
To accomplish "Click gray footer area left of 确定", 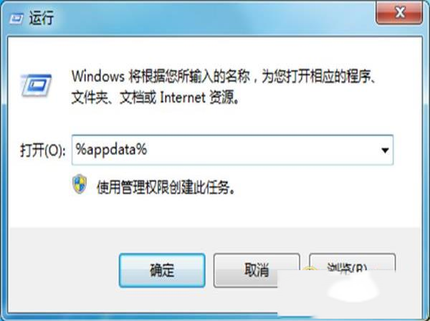I will pyautogui.click(x=63, y=270).
